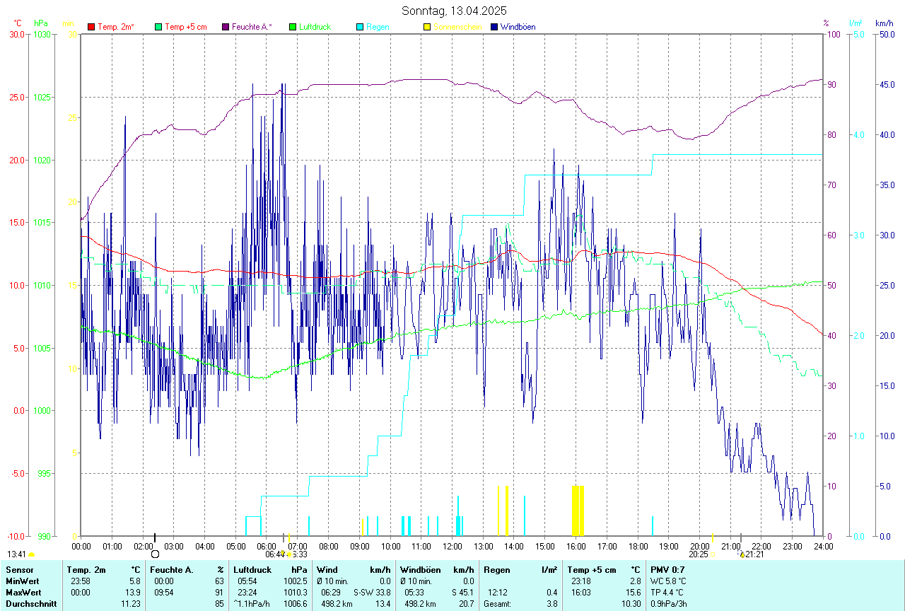Image resolution: width=905 pixels, height=611 pixels.
Task: Click the PMV 0:7 header
Action: point(667,570)
